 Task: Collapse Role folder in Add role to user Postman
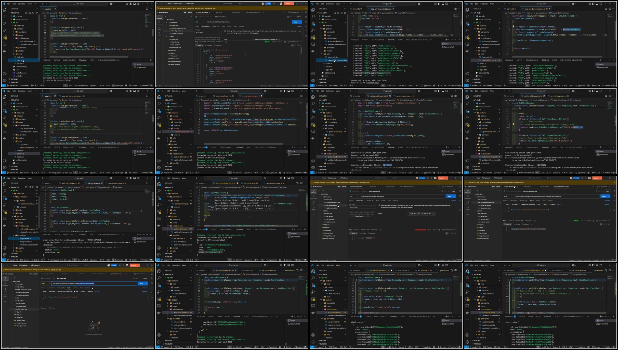12,298
